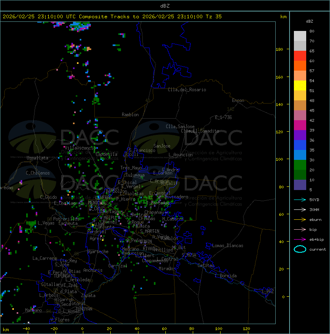Click the dBZ heading above the color scale
The height and width of the screenshot is (334, 330).
click(x=309, y=21)
